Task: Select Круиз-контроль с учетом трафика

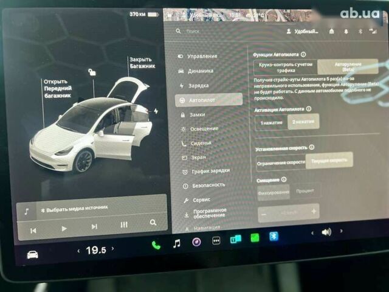Action: pyautogui.click(x=285, y=68)
